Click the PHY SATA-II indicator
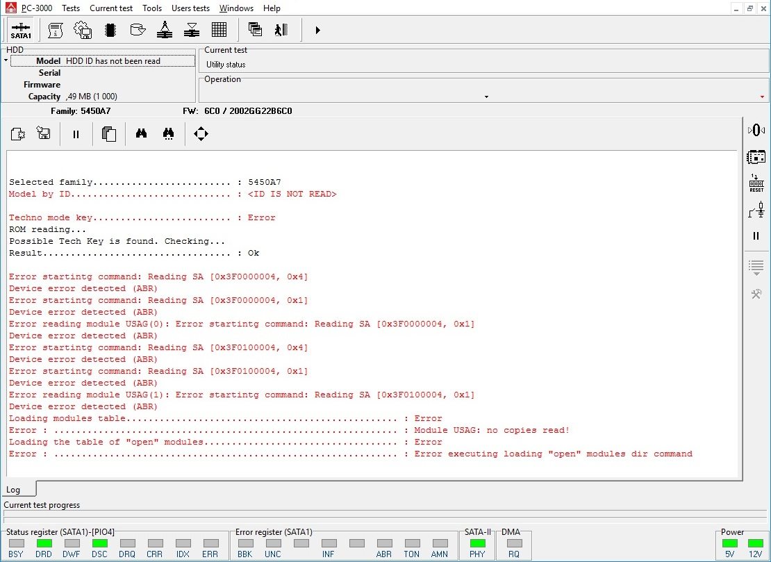771x562 pixels. (477, 543)
